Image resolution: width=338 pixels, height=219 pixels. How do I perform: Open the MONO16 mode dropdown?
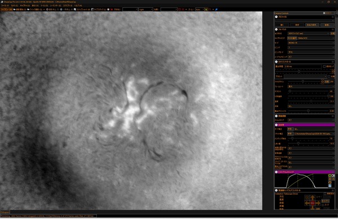click(311, 43)
